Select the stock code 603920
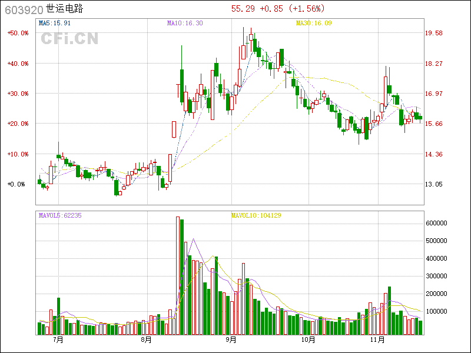The image size is (471, 353). tap(22, 9)
